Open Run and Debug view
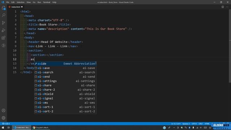 (4, 30)
